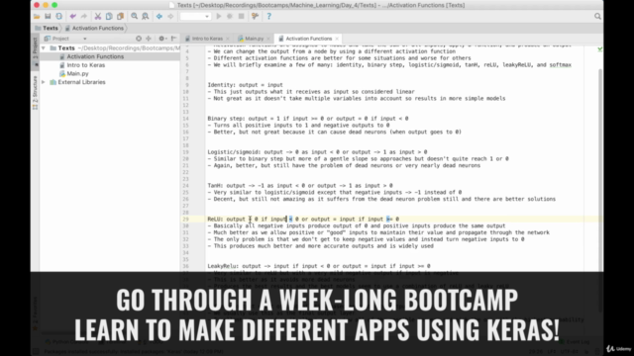Click the Copy toolbar icon
Screen dimensions: 634x356
(109, 16)
